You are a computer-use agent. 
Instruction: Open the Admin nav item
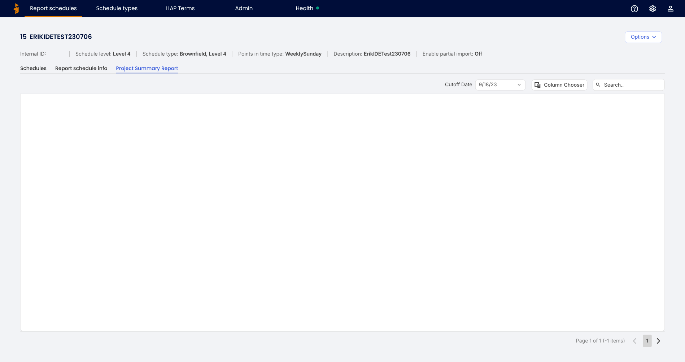244,8
